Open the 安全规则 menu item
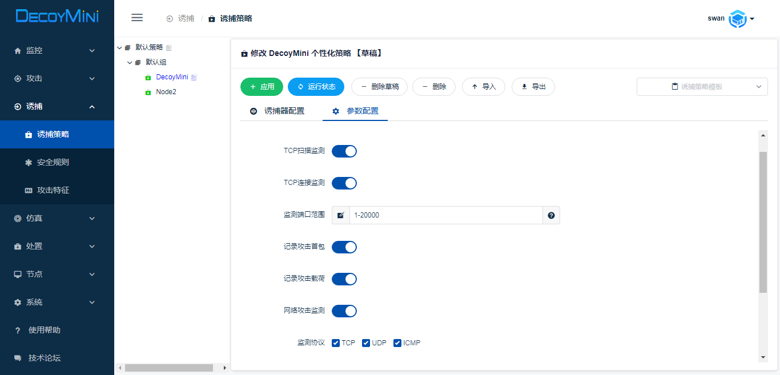This screenshot has height=375, width=780. (x=53, y=162)
